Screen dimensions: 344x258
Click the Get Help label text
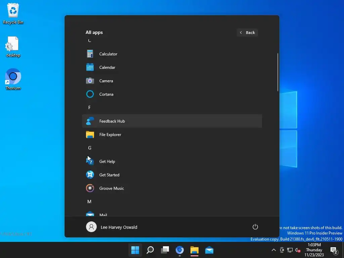[x=107, y=162]
